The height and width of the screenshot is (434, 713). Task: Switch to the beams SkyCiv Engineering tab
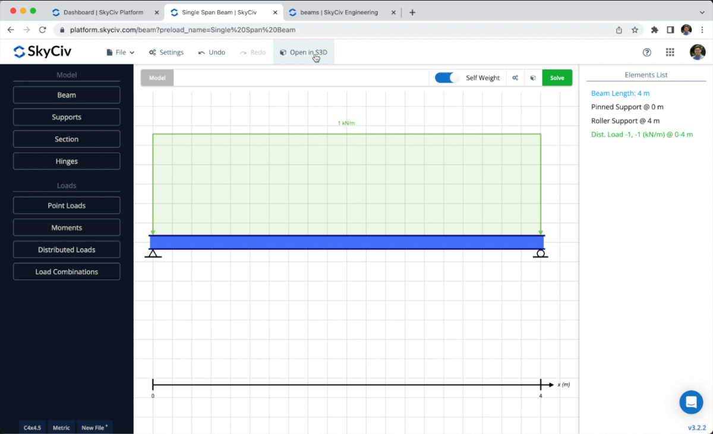click(339, 12)
